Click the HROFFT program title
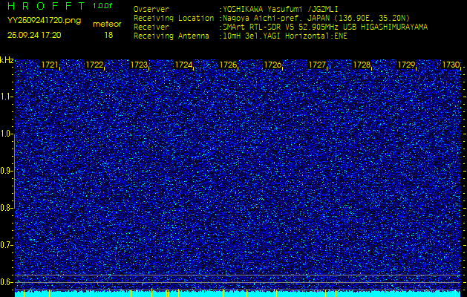The height and width of the screenshot is (297, 467). tap(47, 6)
